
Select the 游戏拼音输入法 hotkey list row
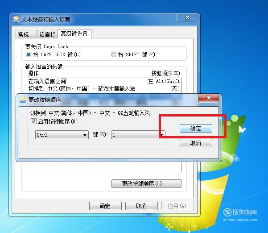(x=104, y=88)
